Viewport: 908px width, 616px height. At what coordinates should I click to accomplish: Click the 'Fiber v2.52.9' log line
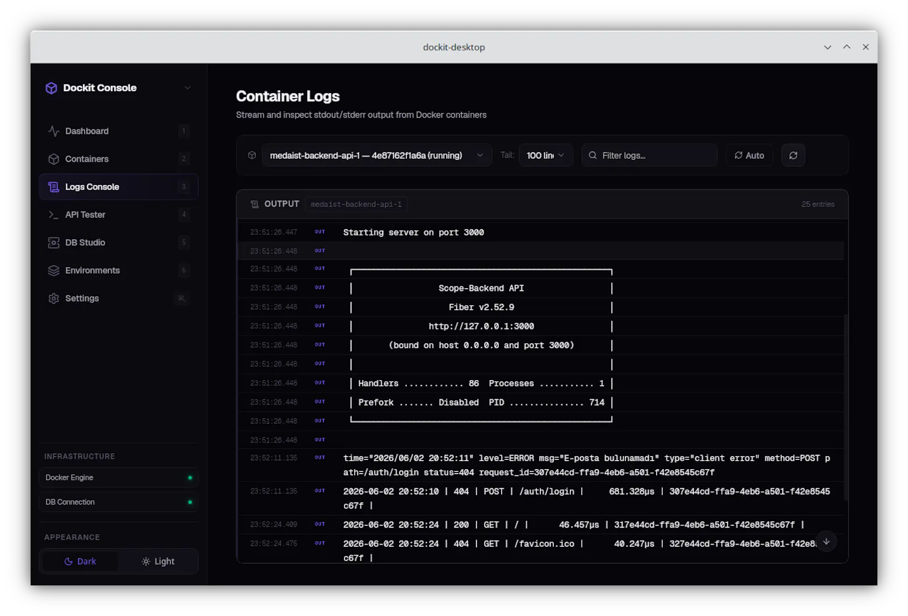pyautogui.click(x=481, y=307)
